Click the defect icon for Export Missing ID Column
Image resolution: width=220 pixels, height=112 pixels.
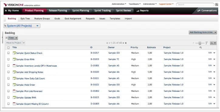(x=14, y=104)
